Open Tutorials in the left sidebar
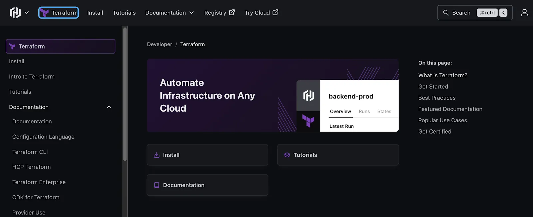 (x=20, y=92)
